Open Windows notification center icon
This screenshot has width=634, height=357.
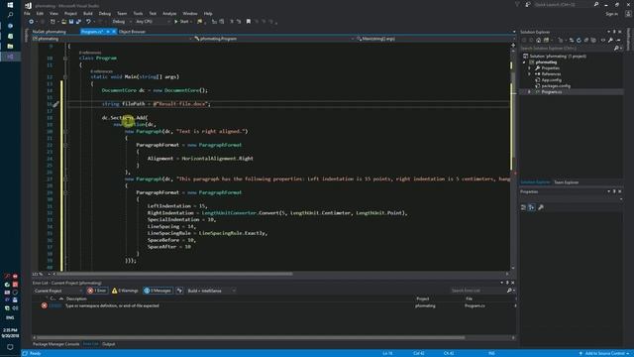click(10, 347)
